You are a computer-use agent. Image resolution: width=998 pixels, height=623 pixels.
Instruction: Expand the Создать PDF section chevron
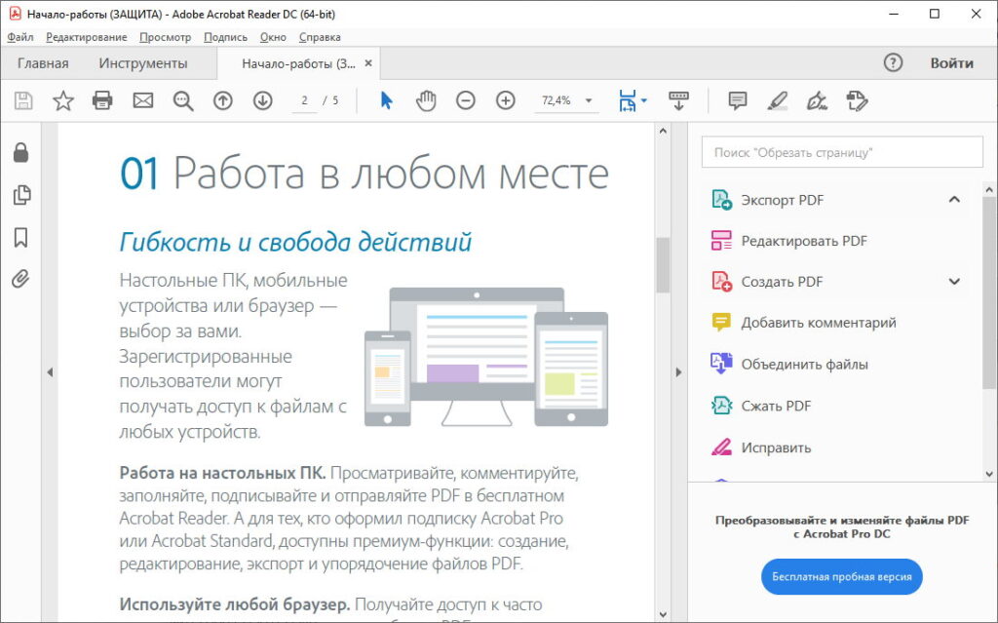(954, 282)
